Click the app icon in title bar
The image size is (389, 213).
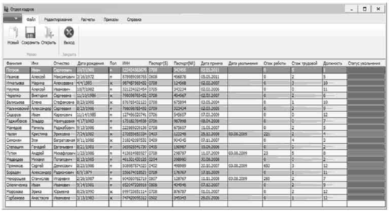6,9
